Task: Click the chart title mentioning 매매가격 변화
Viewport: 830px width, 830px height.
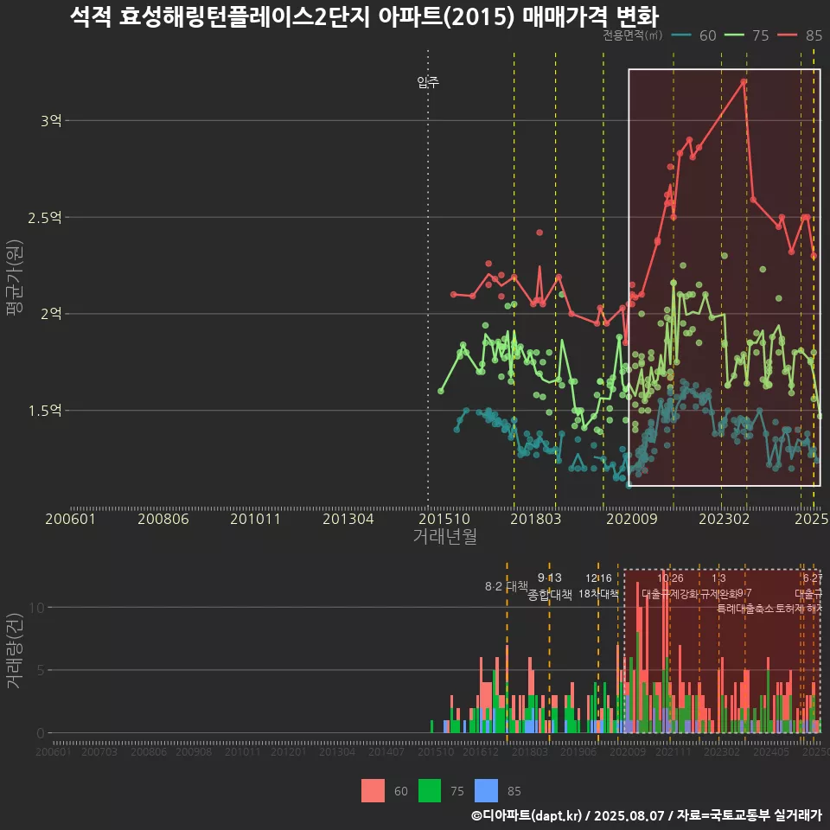Action: tap(365, 16)
